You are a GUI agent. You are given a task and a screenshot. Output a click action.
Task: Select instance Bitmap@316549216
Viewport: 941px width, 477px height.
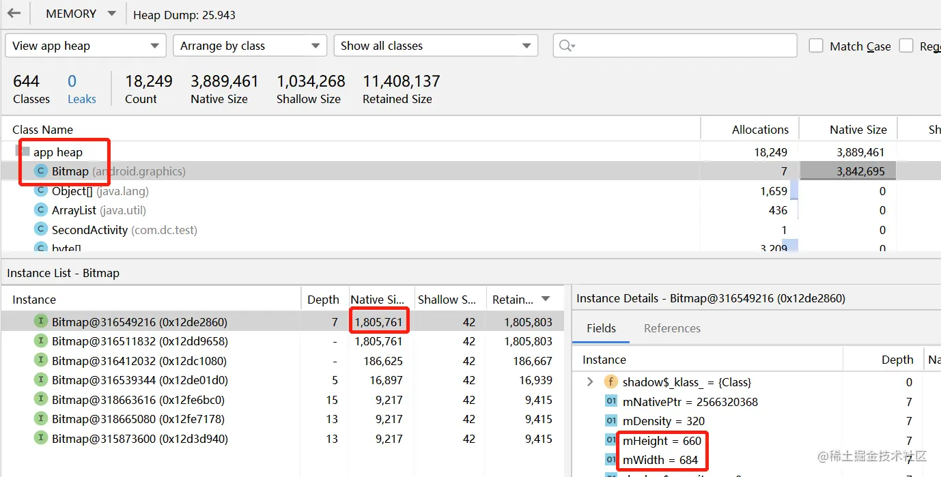[x=283, y=321]
